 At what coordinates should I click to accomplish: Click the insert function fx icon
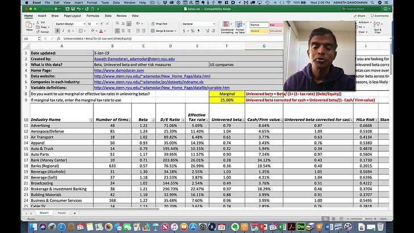pyautogui.click(x=59, y=39)
